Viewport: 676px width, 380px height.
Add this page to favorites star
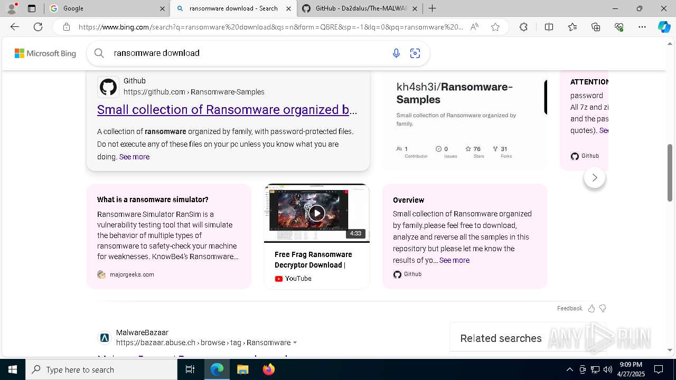click(x=495, y=27)
